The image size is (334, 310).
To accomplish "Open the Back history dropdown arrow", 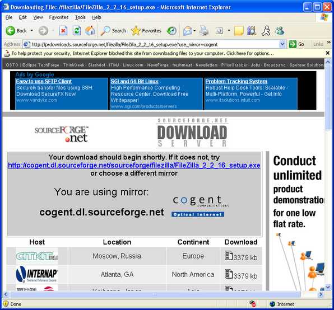I will [32, 31].
